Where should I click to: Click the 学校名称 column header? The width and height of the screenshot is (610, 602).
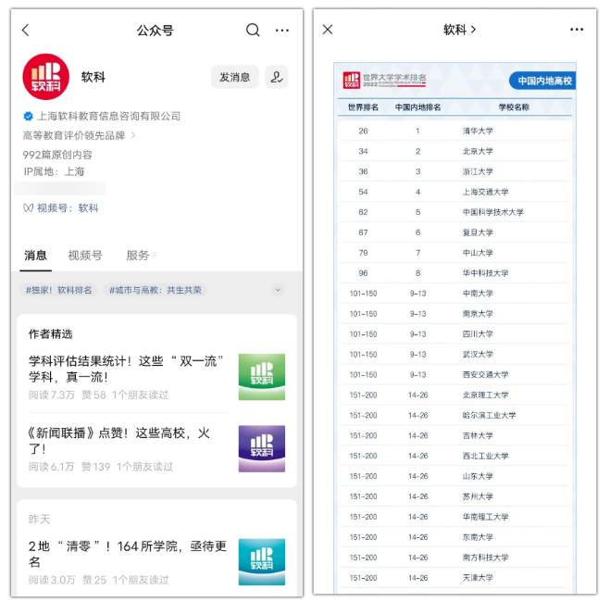point(514,107)
